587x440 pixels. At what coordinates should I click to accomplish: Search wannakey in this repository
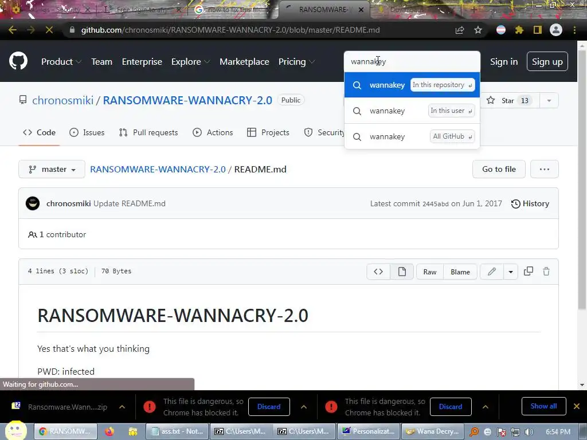412,85
